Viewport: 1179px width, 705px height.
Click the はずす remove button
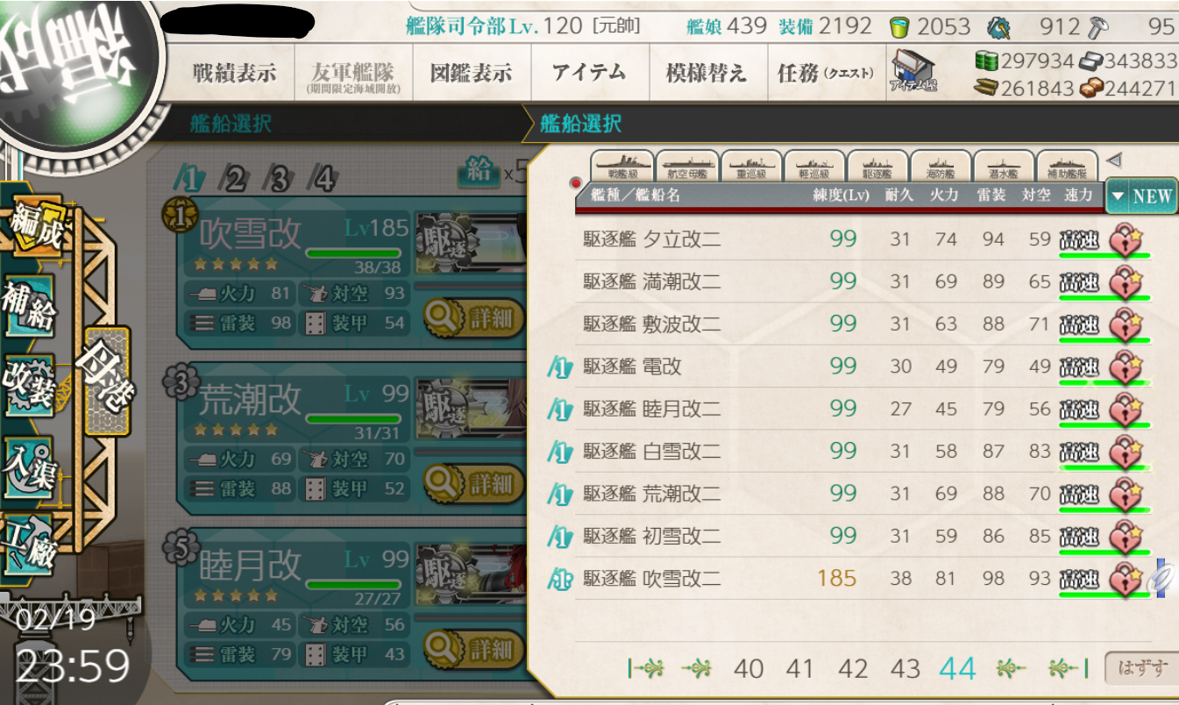[x=1140, y=669]
